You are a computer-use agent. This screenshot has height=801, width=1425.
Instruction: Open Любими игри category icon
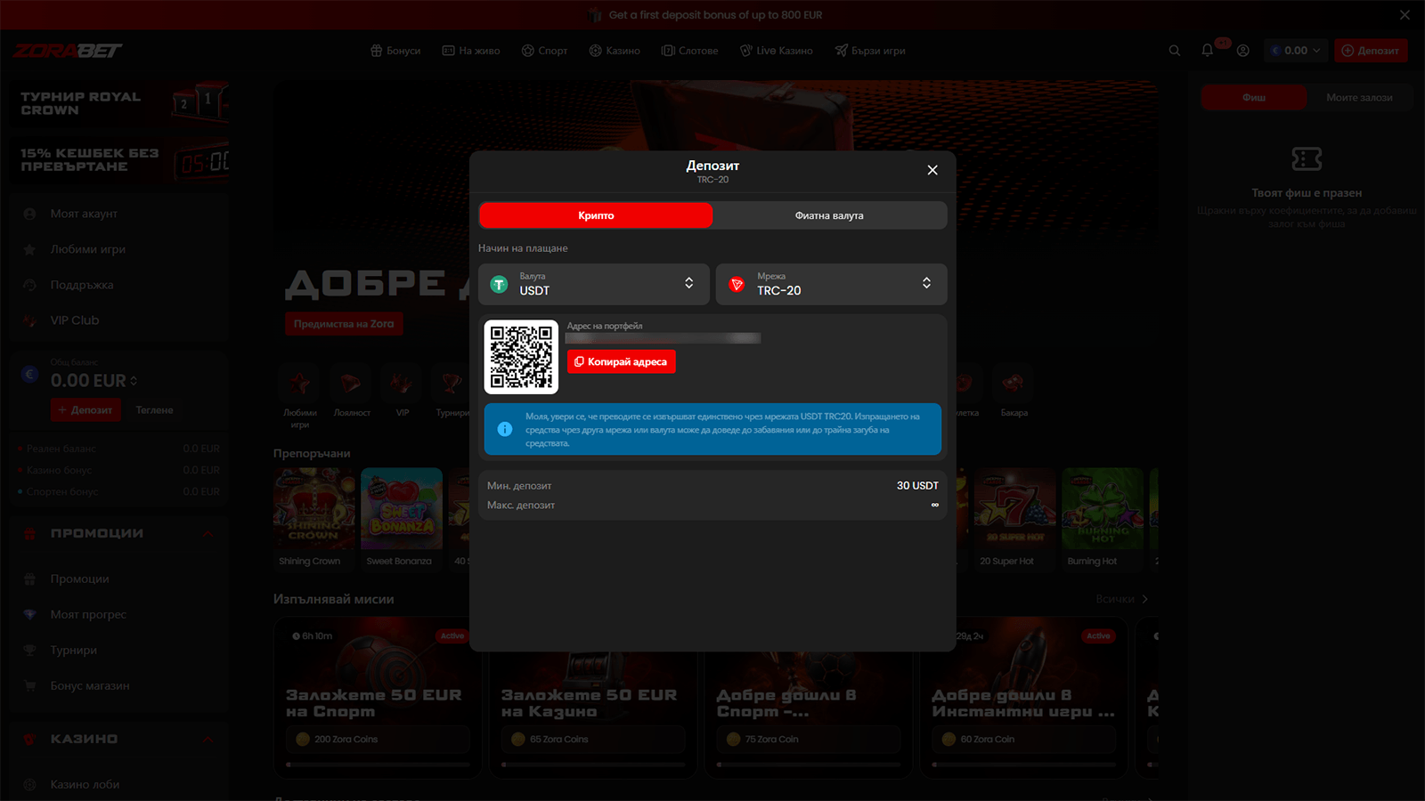point(300,384)
